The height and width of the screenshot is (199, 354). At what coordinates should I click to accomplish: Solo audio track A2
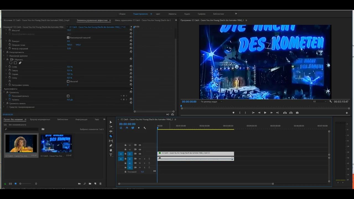coord(144,163)
